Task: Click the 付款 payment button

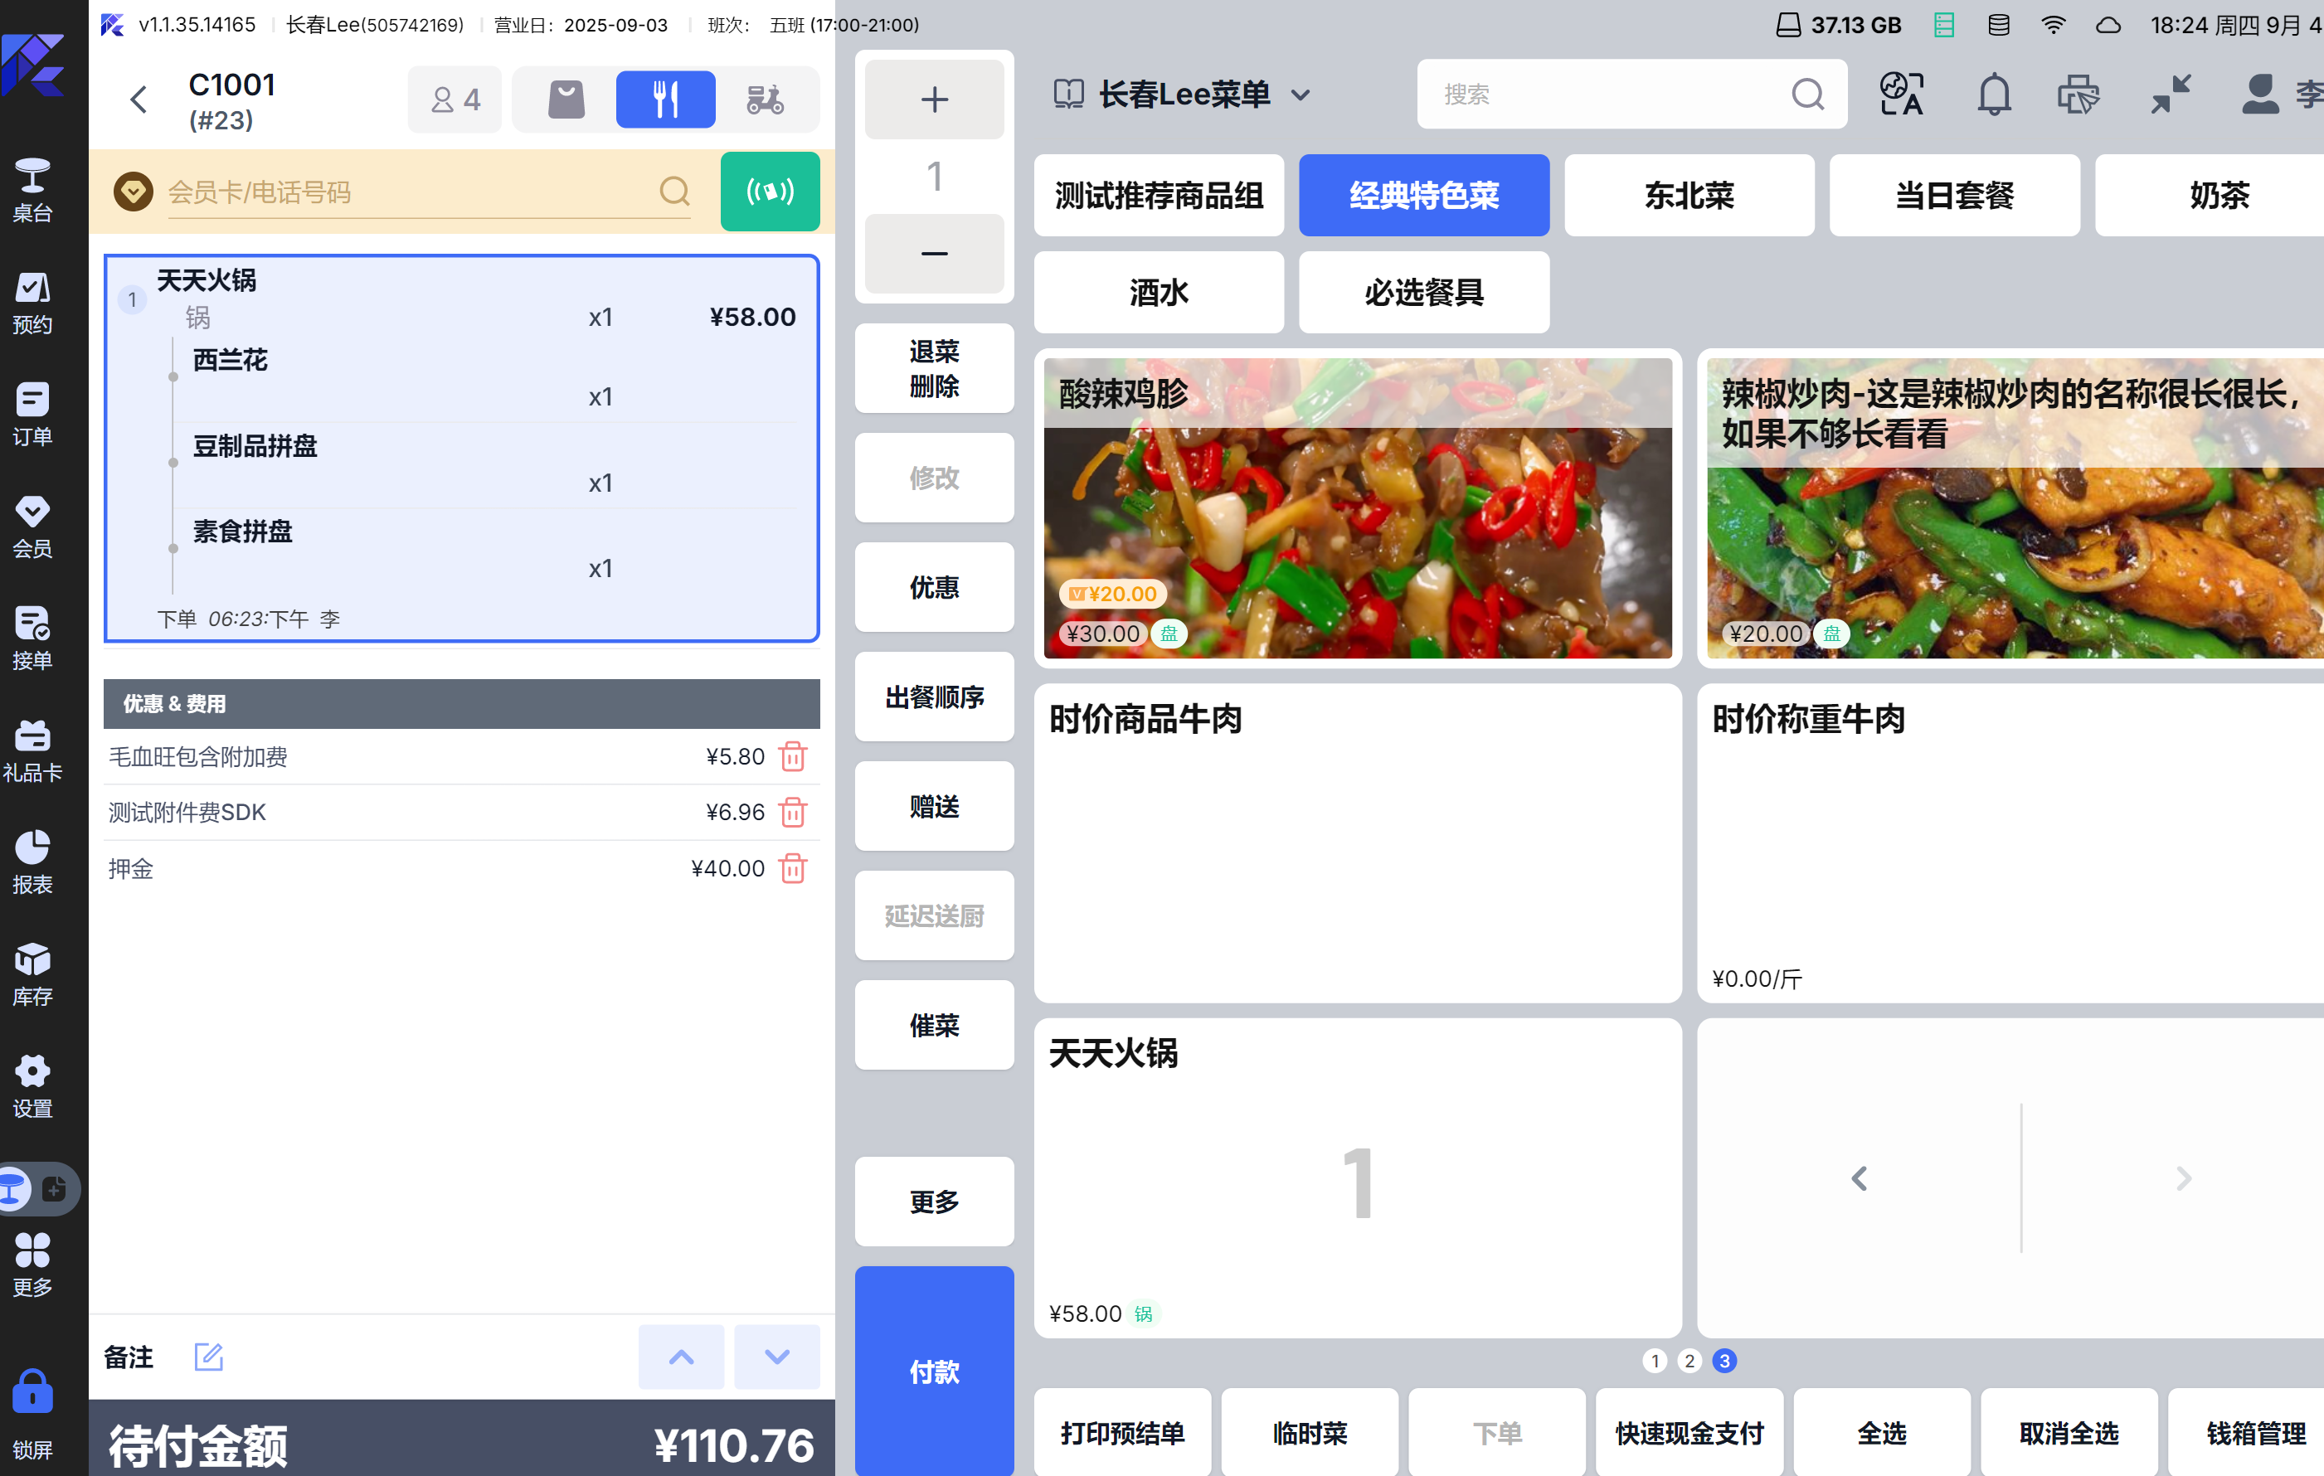Action: pyautogui.click(x=933, y=1370)
